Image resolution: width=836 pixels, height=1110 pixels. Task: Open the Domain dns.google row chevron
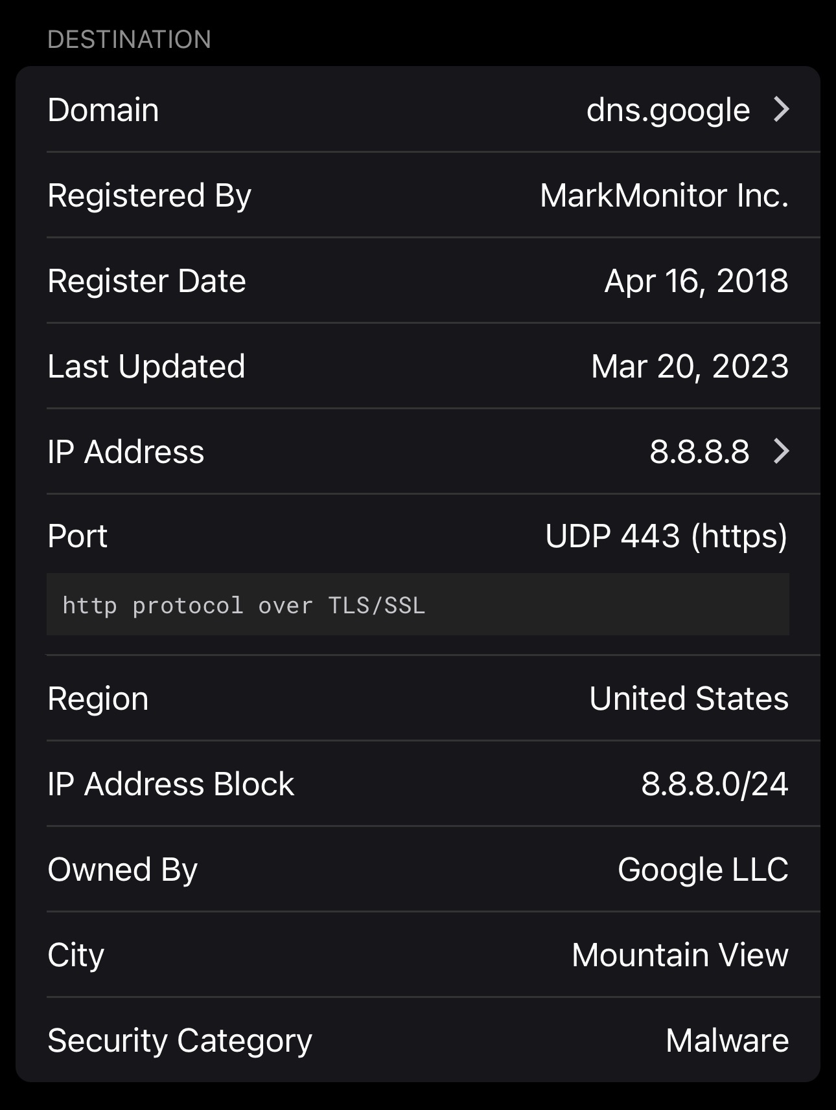pyautogui.click(x=782, y=109)
